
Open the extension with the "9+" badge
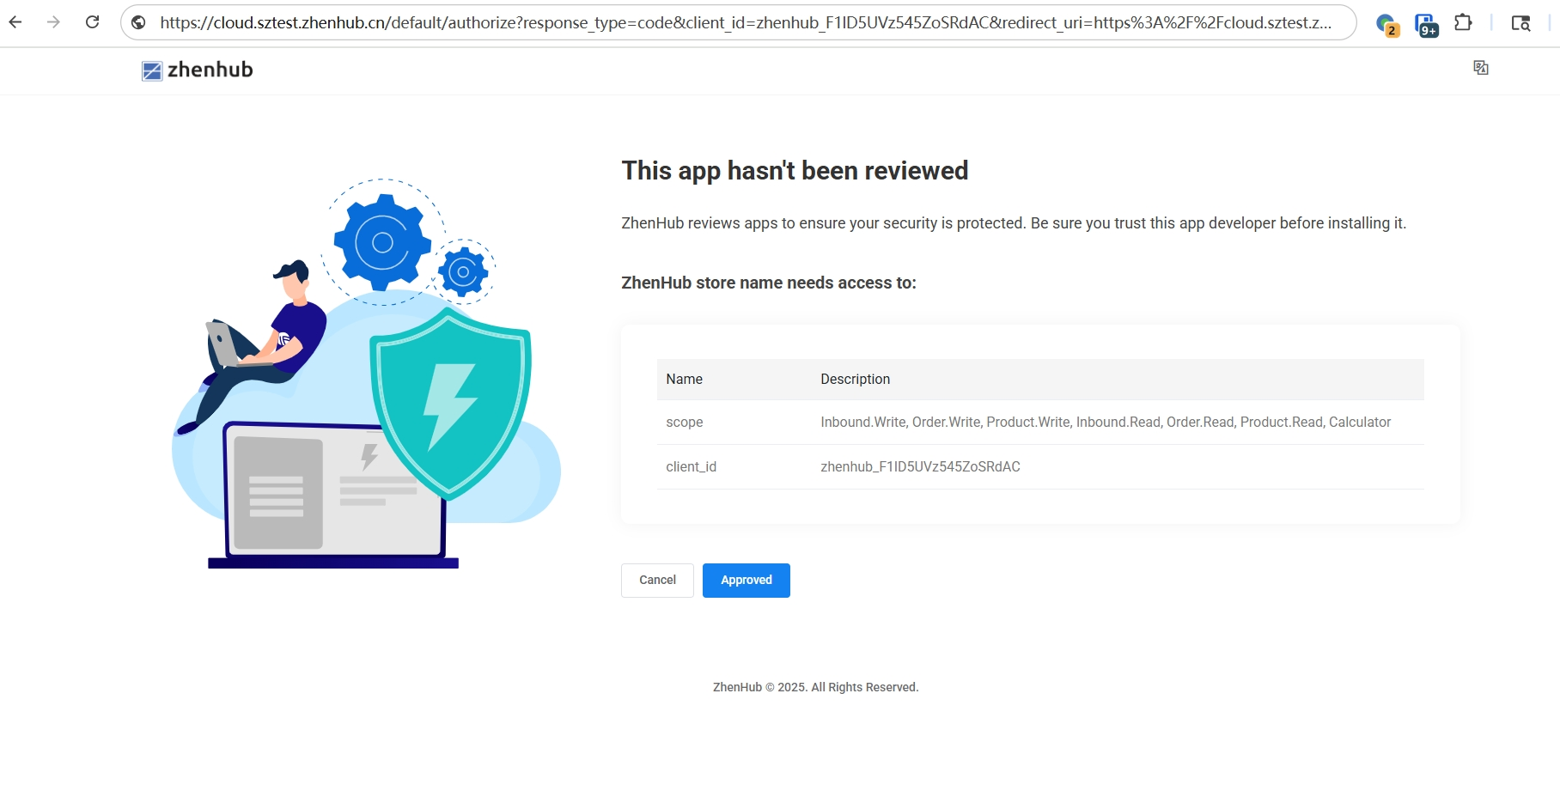point(1424,22)
